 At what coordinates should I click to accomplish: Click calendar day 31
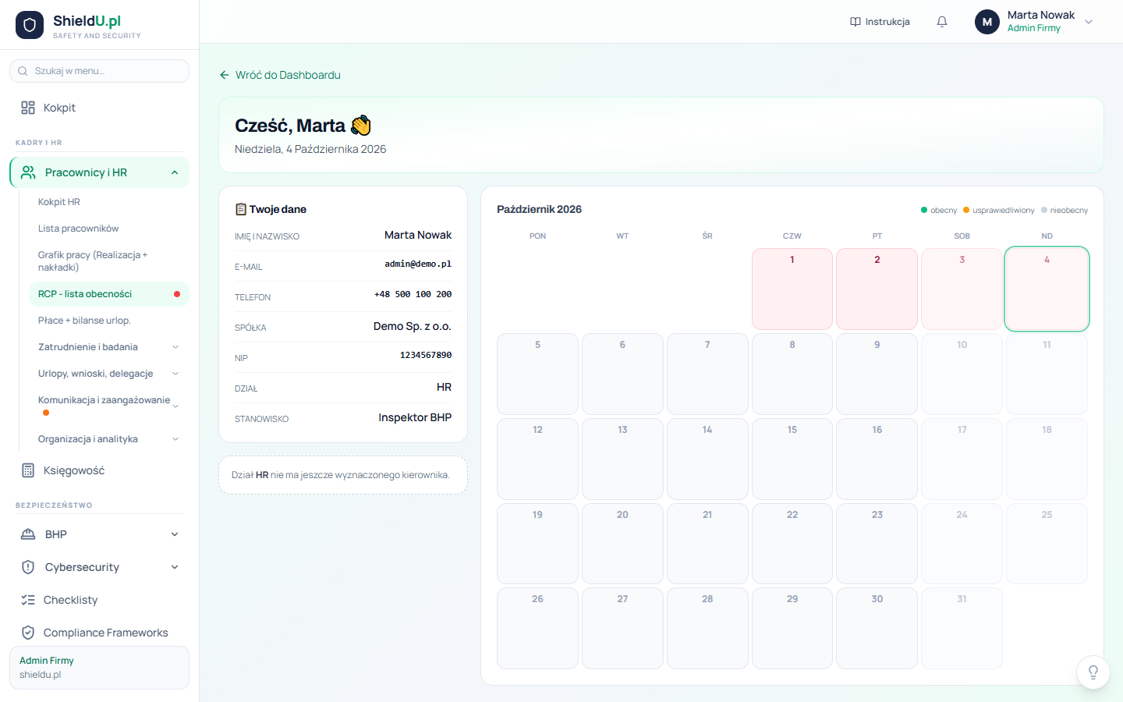pyautogui.click(x=962, y=629)
